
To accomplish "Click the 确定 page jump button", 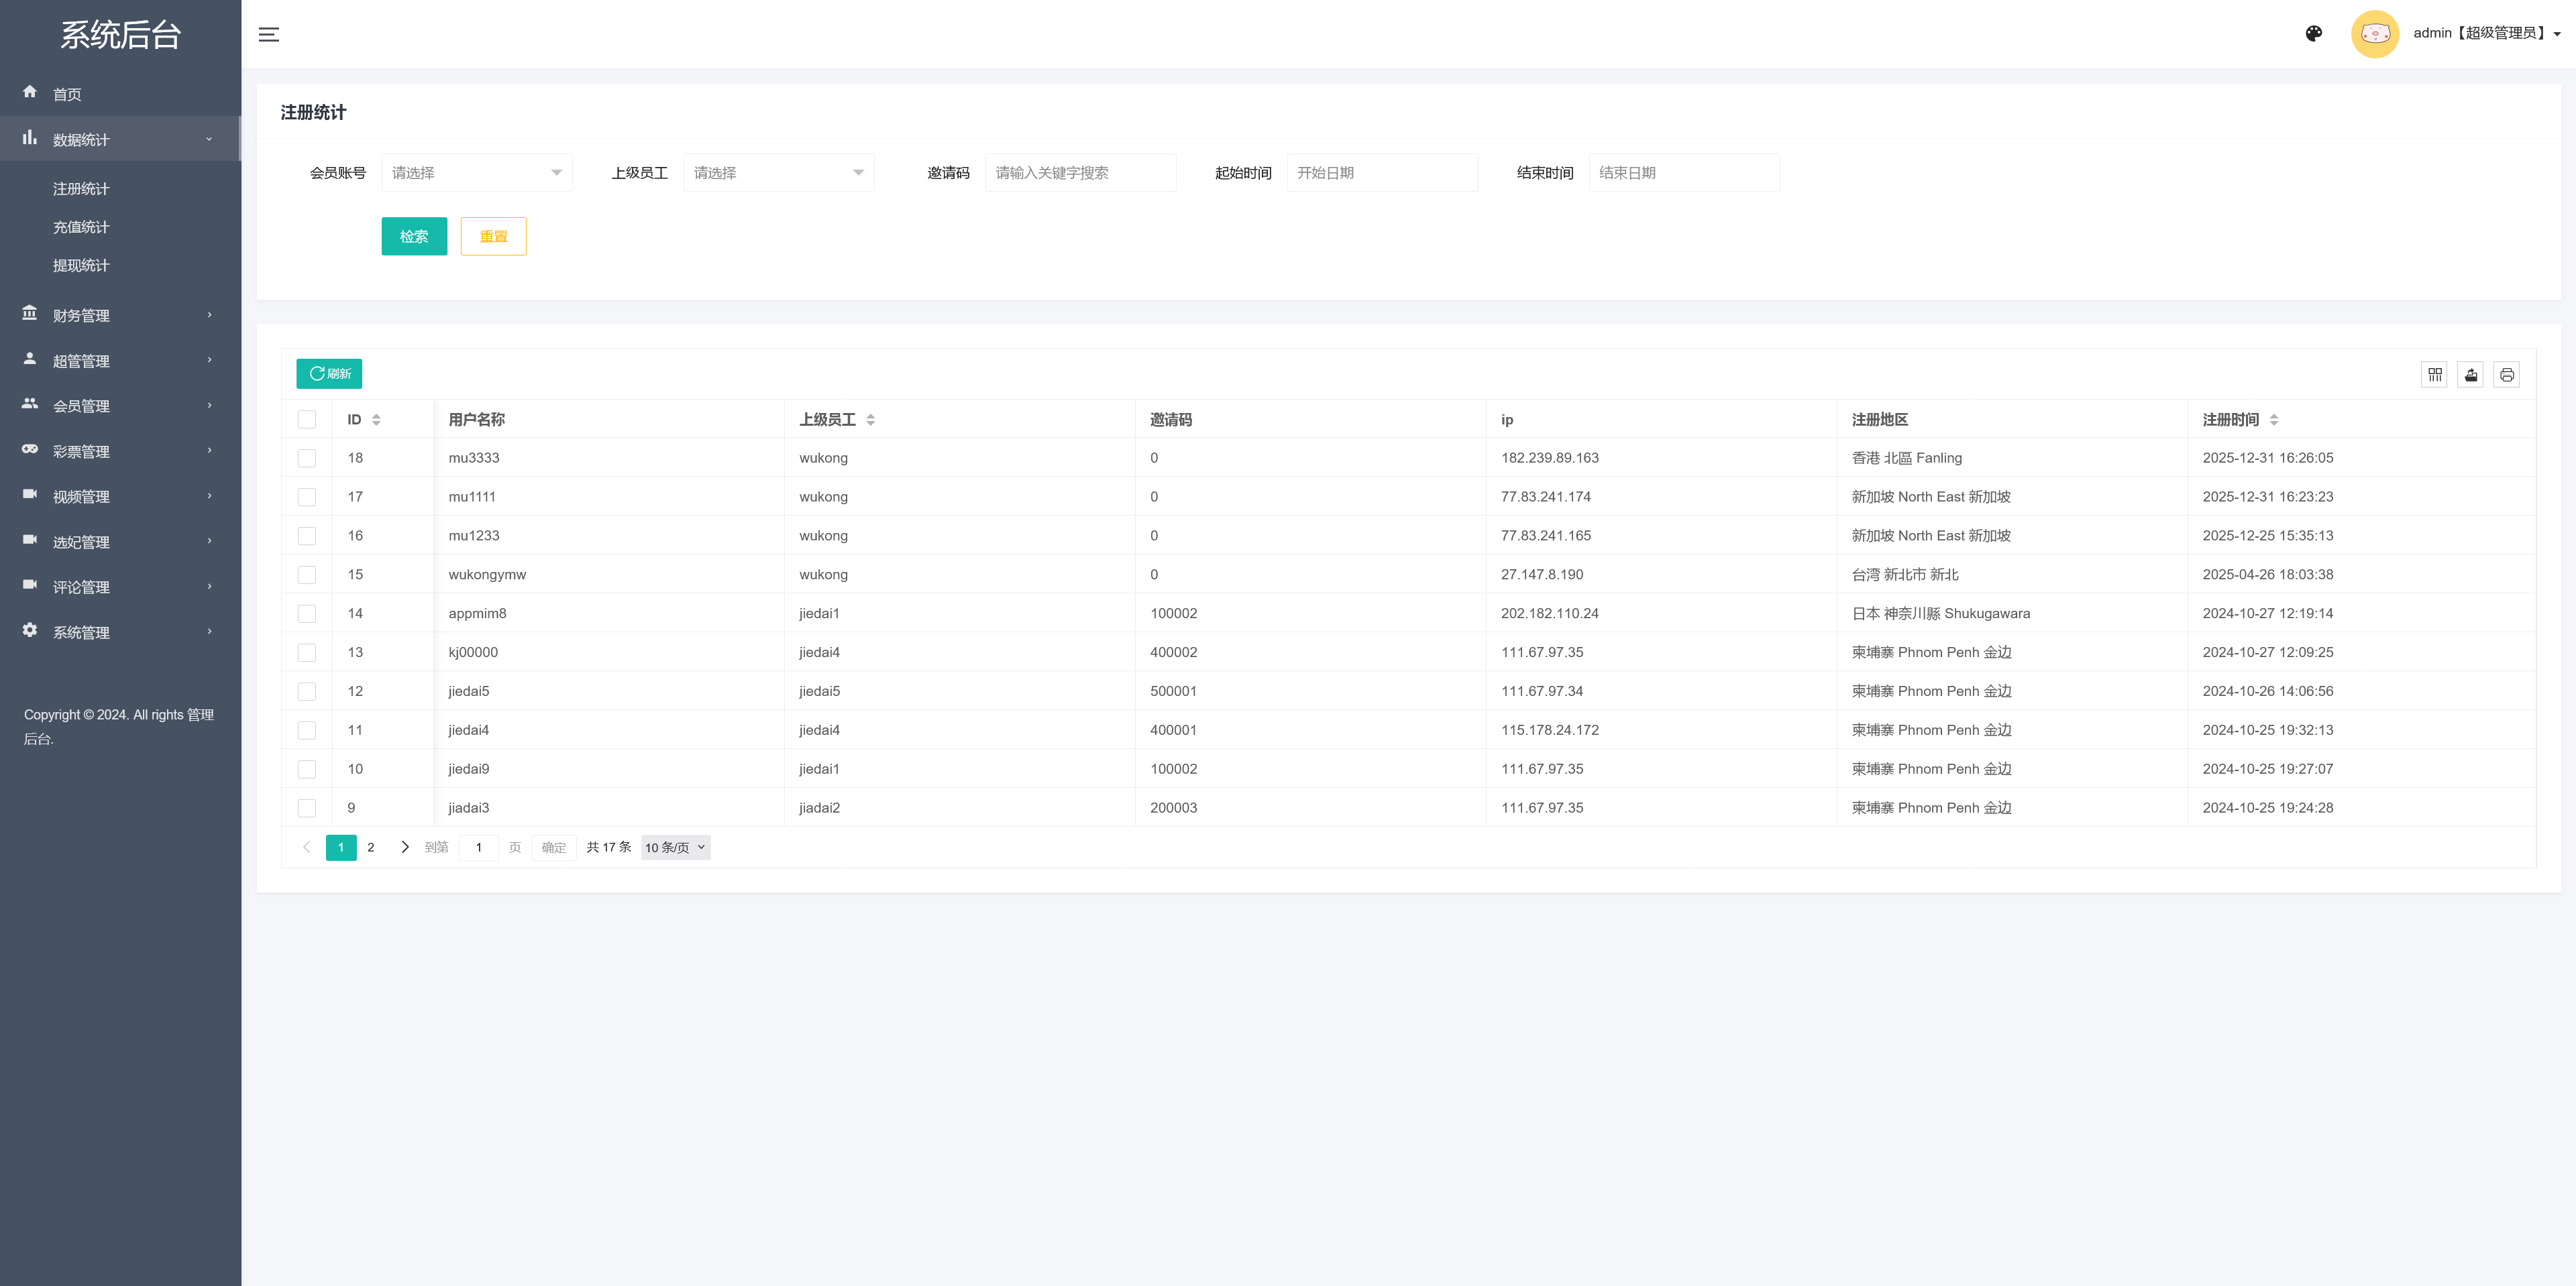I will (x=554, y=847).
